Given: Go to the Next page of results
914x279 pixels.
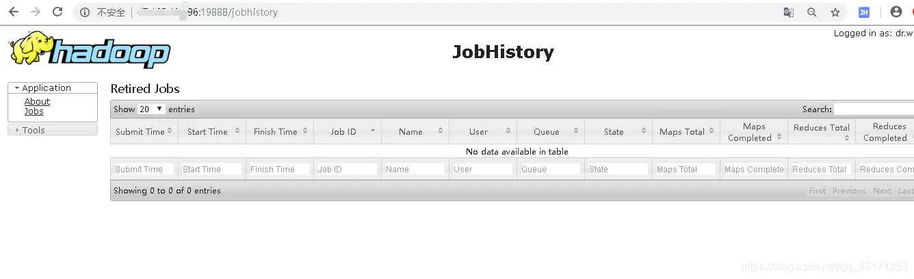Looking at the screenshot, I should [x=882, y=191].
